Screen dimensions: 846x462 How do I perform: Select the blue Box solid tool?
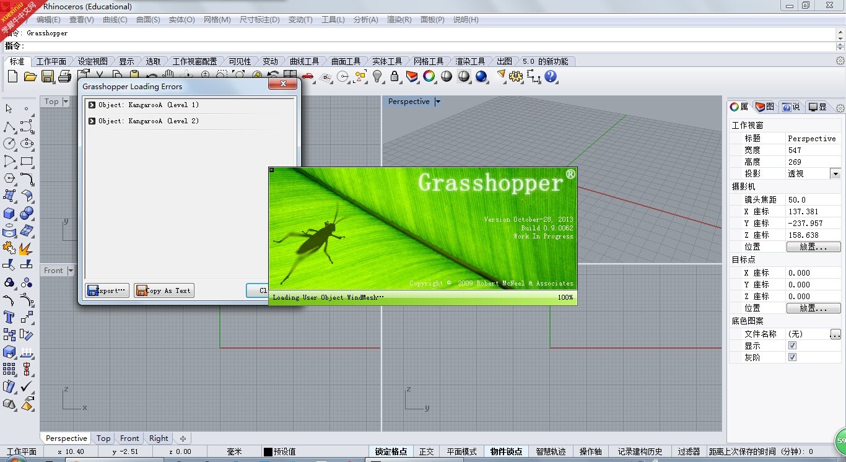(9, 214)
